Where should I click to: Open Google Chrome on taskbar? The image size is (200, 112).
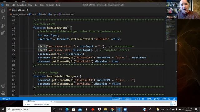[x=112, y=109]
